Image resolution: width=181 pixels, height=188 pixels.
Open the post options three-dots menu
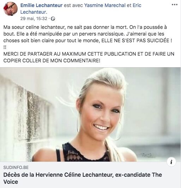175,5
